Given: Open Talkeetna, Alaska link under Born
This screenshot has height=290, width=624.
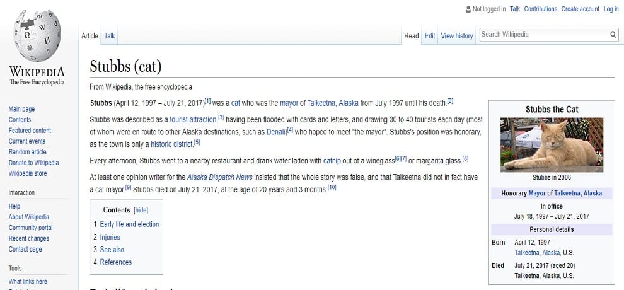Looking at the screenshot, I should point(537,252).
